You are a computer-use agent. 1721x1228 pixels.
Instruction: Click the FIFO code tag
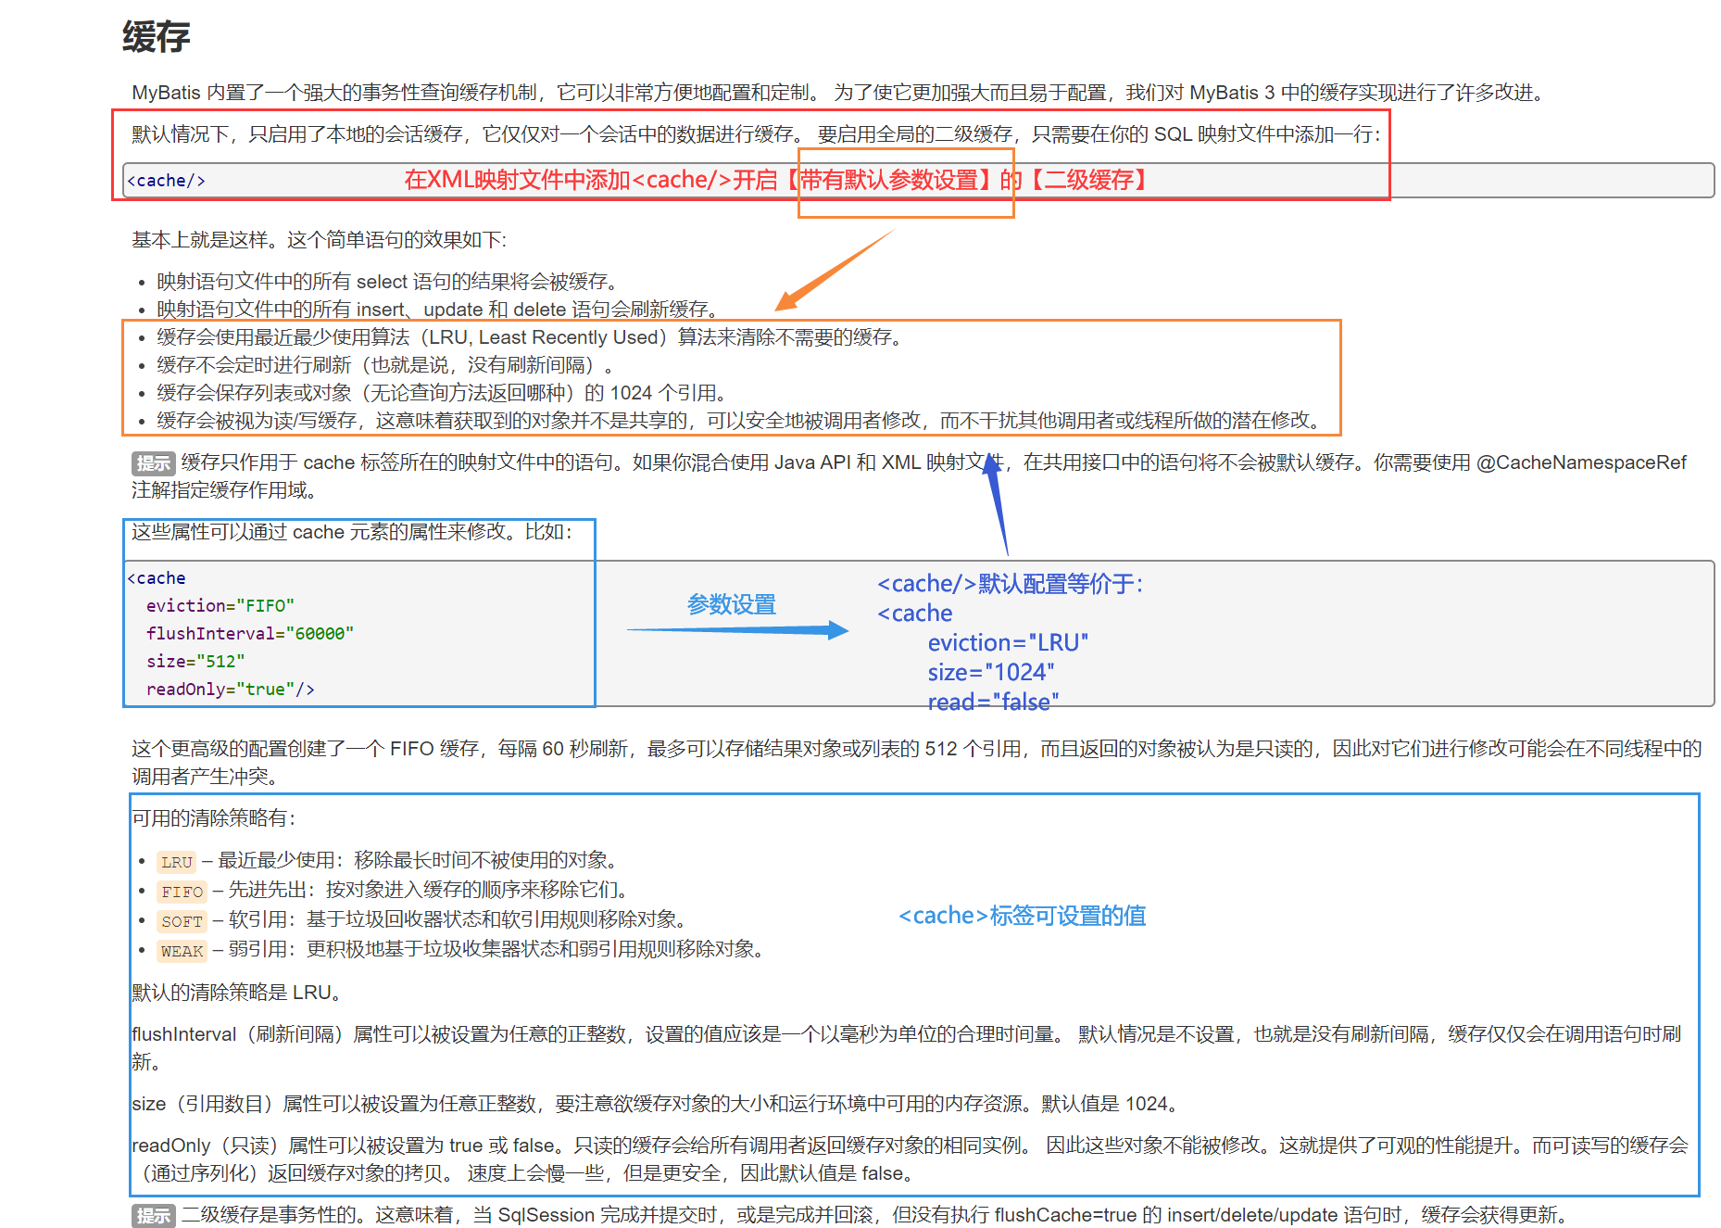point(182,892)
